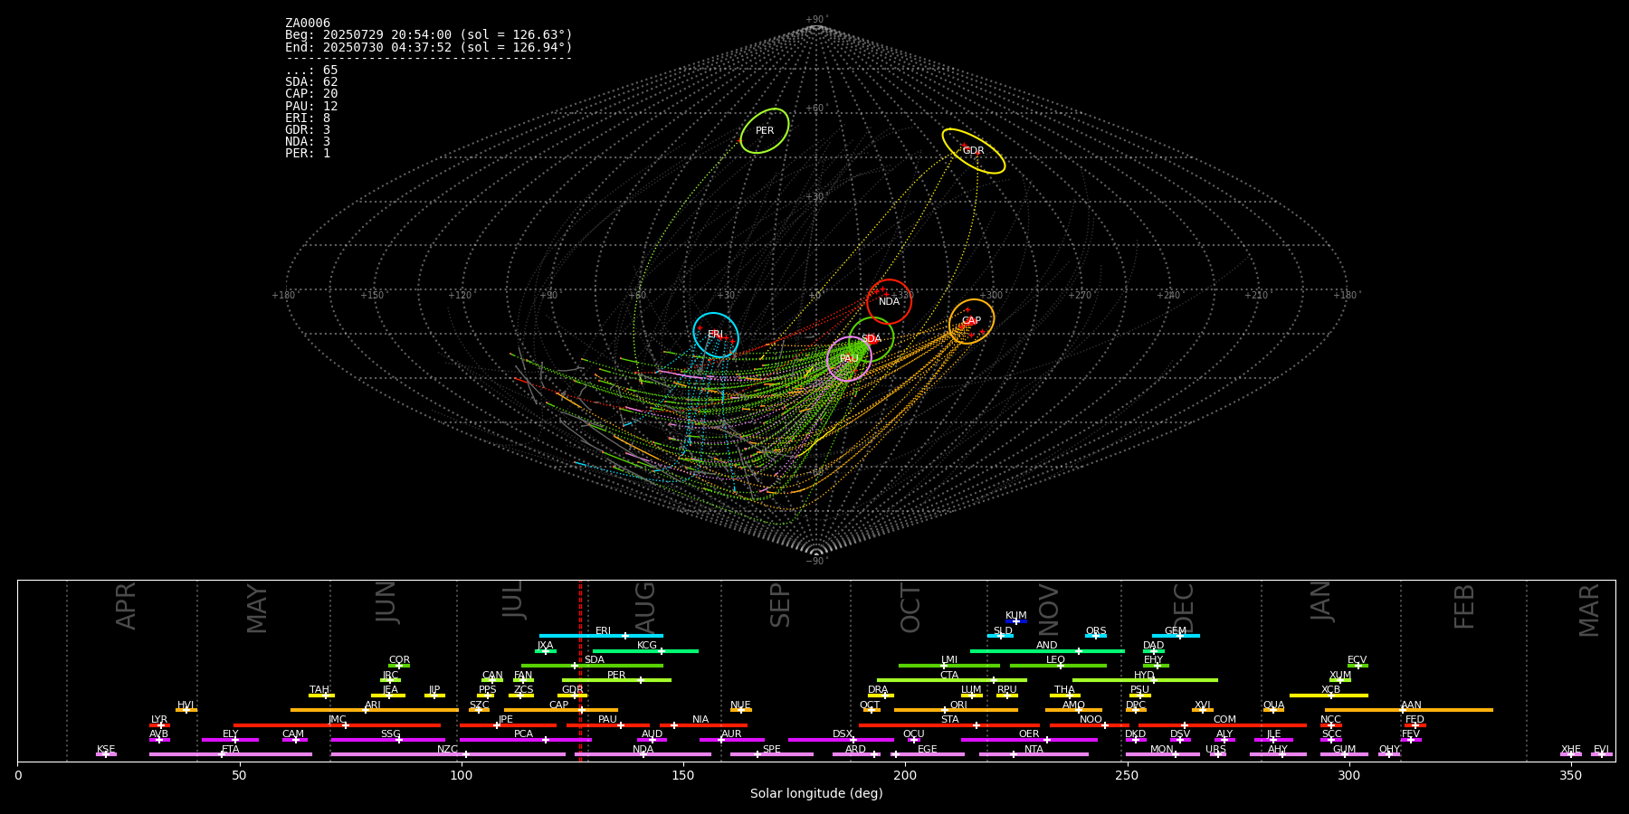Viewport: 1629px width, 814px height.
Task: Click the CTA shower bar in timeline
Action: click(952, 680)
